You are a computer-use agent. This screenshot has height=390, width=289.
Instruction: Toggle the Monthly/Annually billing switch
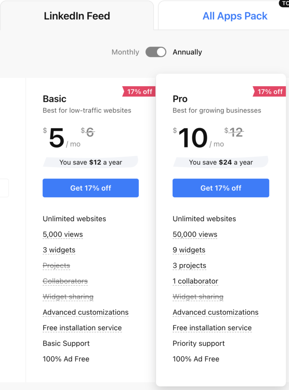156,52
